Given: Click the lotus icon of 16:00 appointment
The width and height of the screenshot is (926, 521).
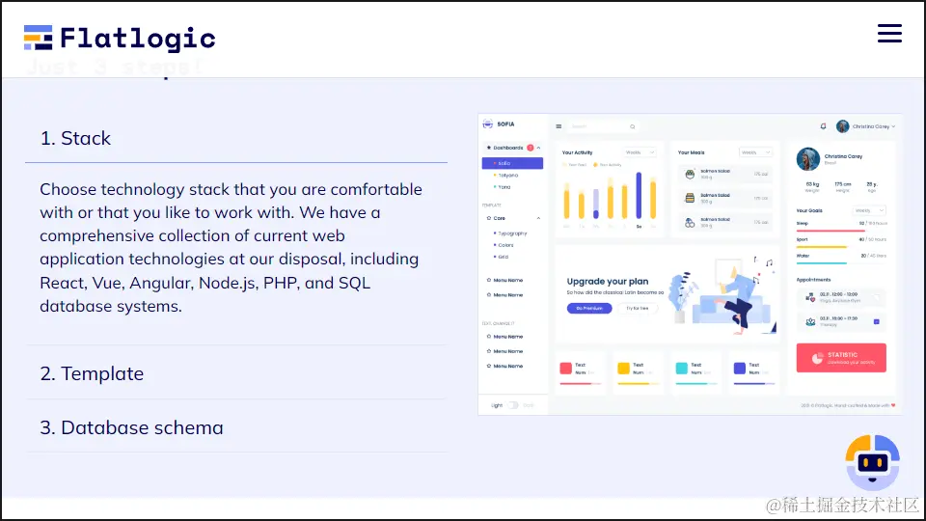Looking at the screenshot, I should click(810, 321).
